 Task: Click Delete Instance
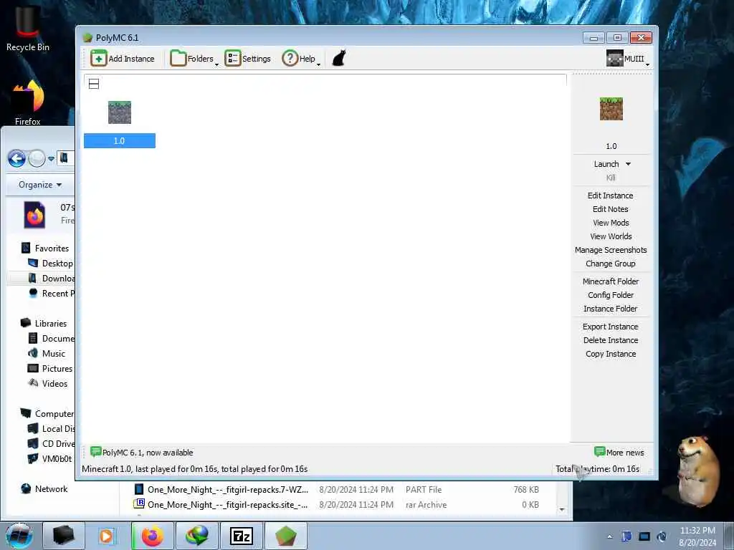click(x=611, y=340)
